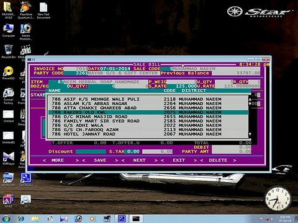
Task: Click the list scroll-down arrow
Action: click(250, 134)
